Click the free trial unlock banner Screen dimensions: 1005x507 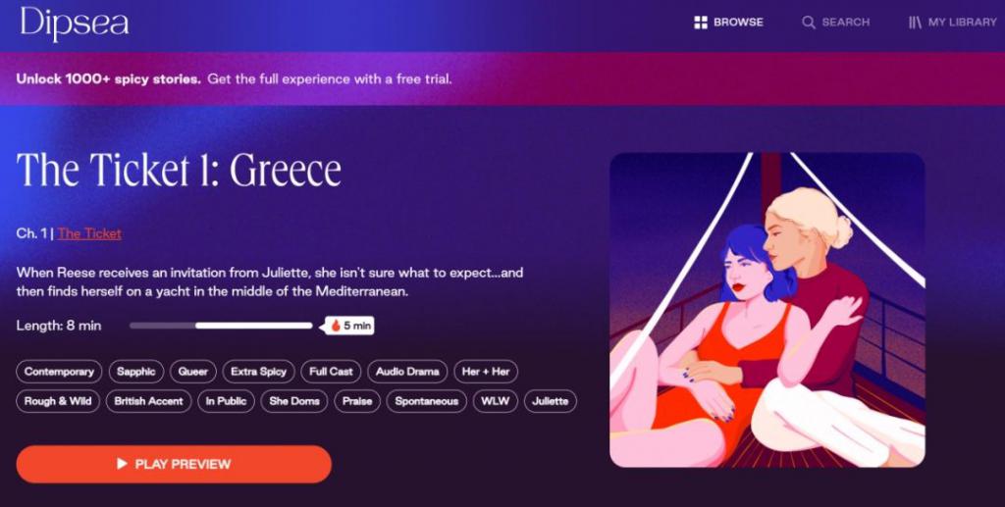coord(502,78)
